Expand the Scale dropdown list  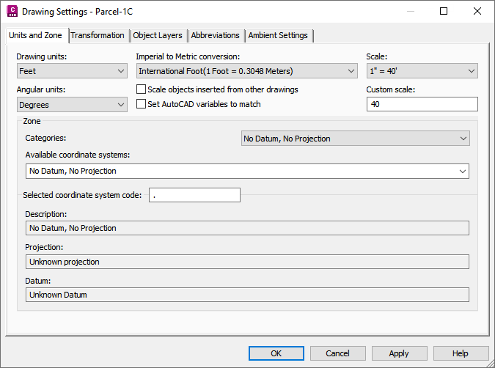click(422, 71)
